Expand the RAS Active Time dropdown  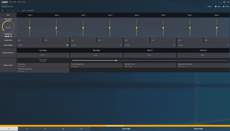click(174, 65)
